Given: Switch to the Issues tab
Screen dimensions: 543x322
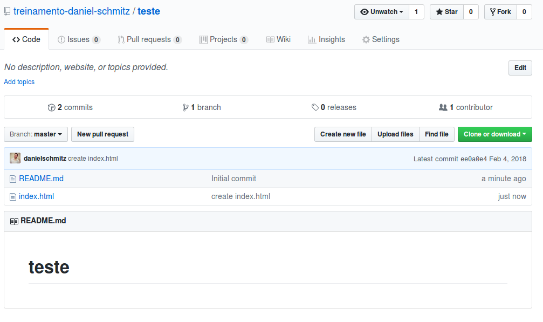Looking at the screenshot, I should pos(79,39).
